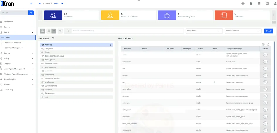Click the screen monitor icon in header
The width and height of the screenshot is (277, 133).
coord(267,3)
